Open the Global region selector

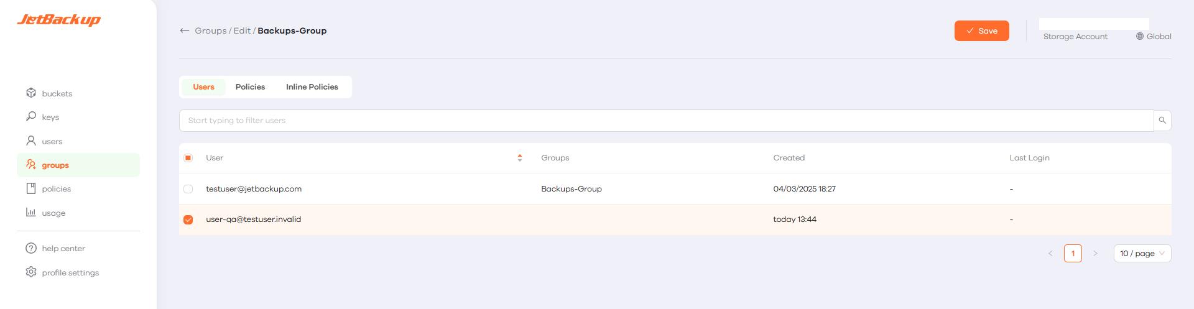[x=1154, y=37]
